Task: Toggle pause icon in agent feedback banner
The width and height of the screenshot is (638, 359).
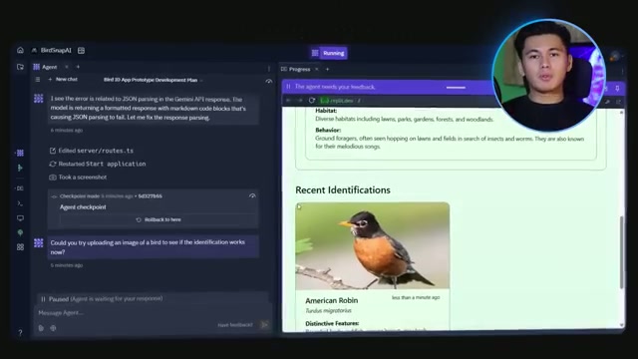Action: pos(288,87)
